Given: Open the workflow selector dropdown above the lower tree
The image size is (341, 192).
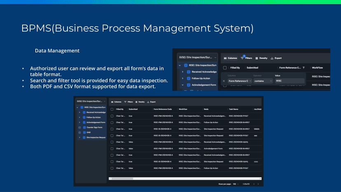Looking at the screenshot, I should click(x=91, y=101).
